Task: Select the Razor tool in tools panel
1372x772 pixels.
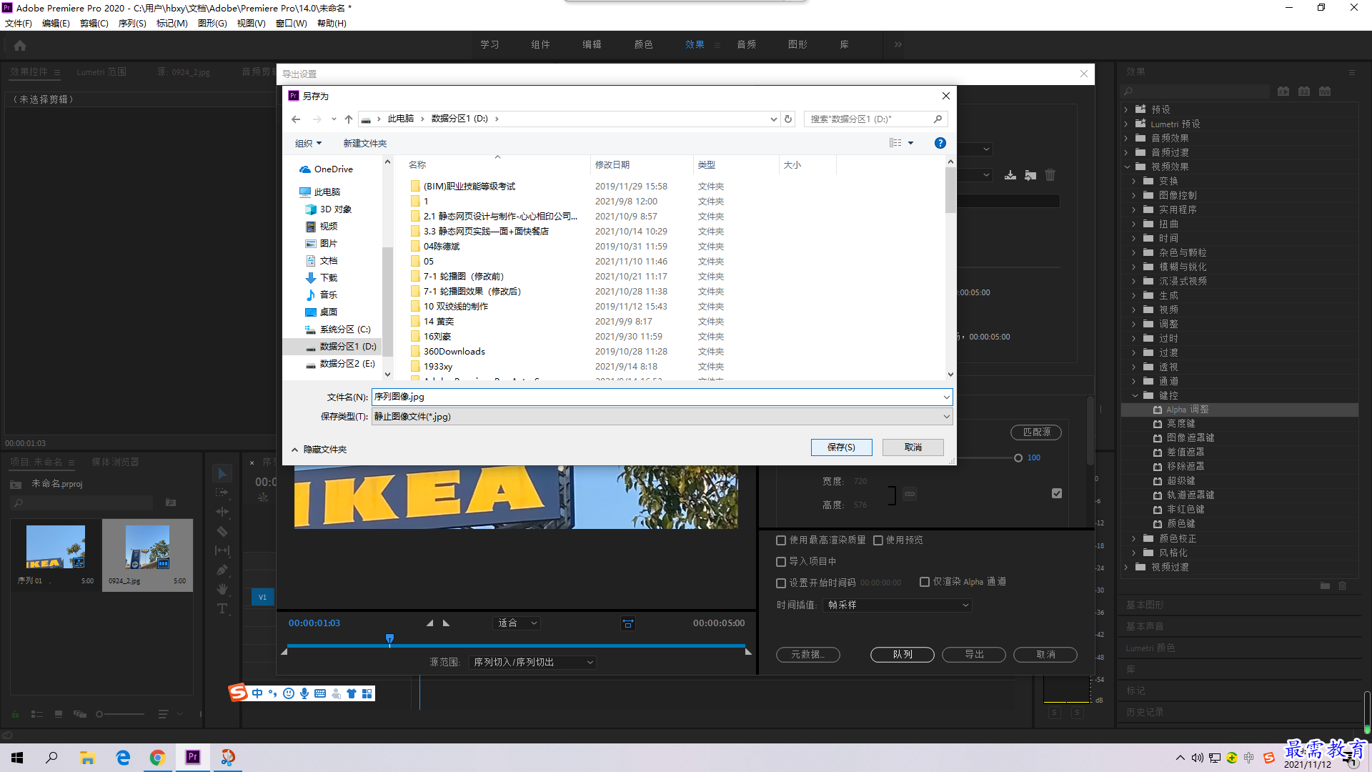Action: tap(222, 531)
